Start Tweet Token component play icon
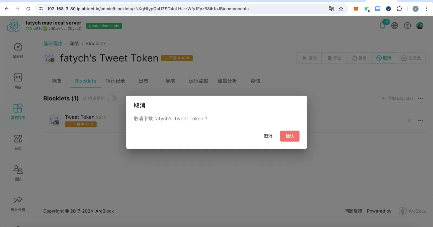This screenshot has height=227, width=433. (410, 120)
